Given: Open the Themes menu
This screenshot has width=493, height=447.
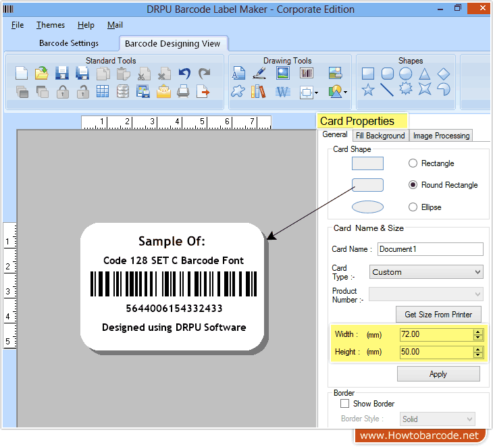Looking at the screenshot, I should point(50,25).
